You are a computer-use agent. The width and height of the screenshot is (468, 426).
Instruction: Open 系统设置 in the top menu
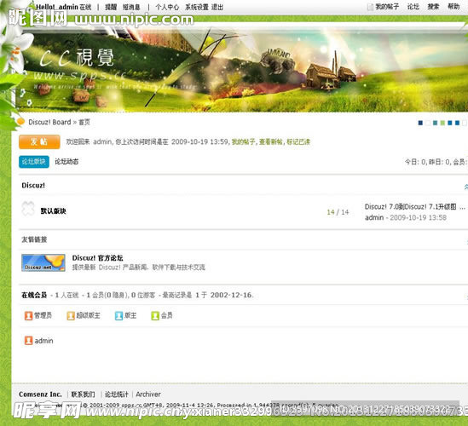click(x=197, y=7)
